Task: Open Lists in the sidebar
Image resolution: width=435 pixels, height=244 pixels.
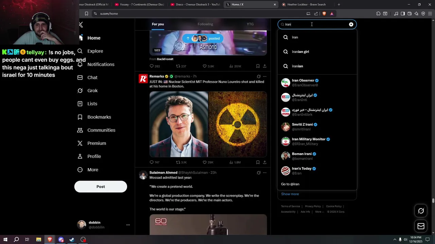Action: [x=88, y=104]
